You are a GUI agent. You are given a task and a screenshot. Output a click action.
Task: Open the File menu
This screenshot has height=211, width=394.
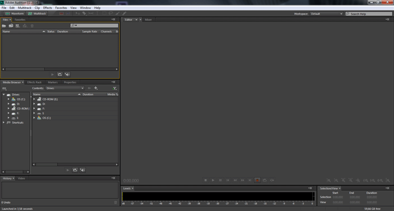tap(4, 8)
